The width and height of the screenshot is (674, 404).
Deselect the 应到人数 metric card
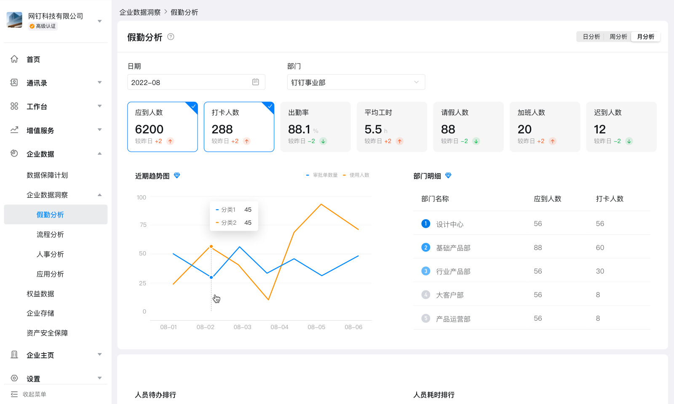(162, 127)
